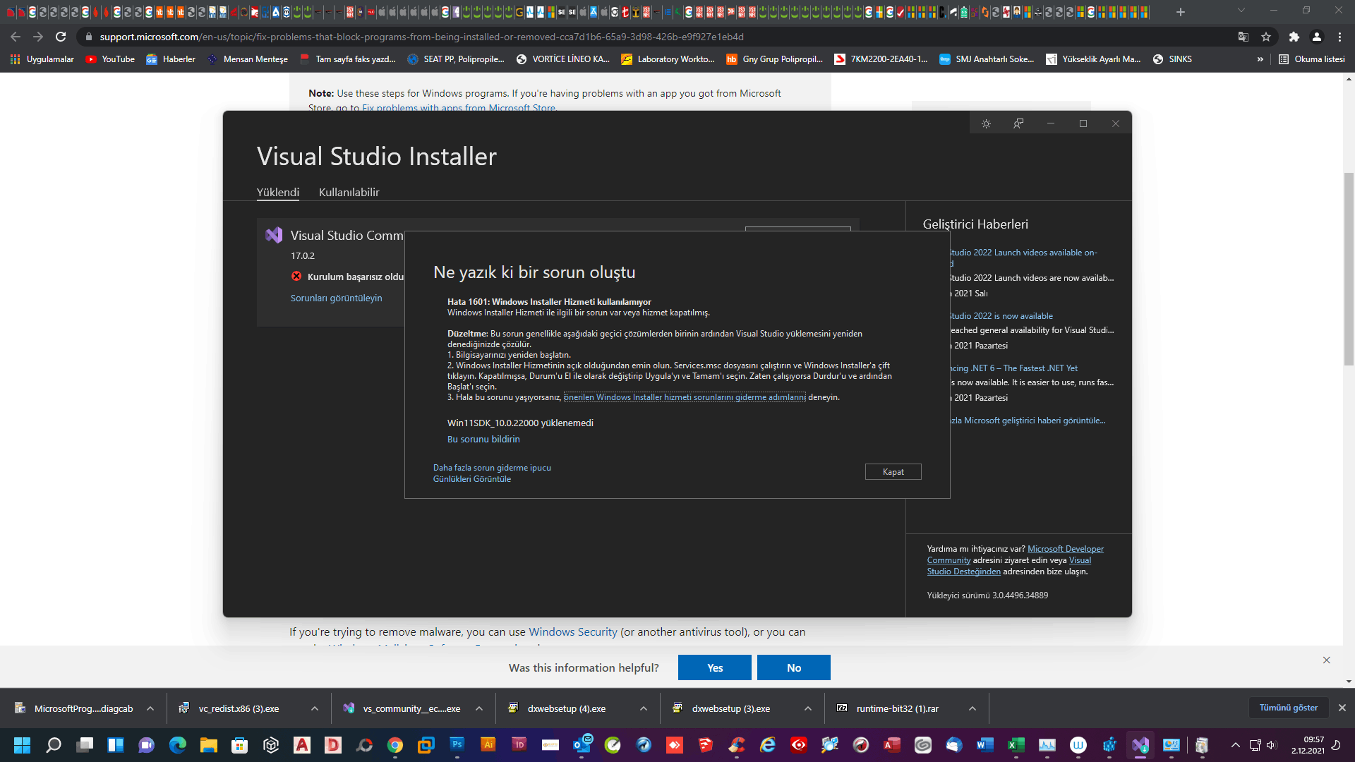Open Microsoft Store from the taskbar
The image size is (1355, 762).
(x=240, y=744)
